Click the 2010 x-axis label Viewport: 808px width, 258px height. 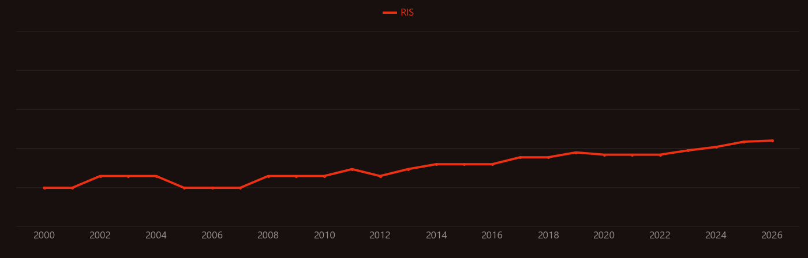coord(324,236)
